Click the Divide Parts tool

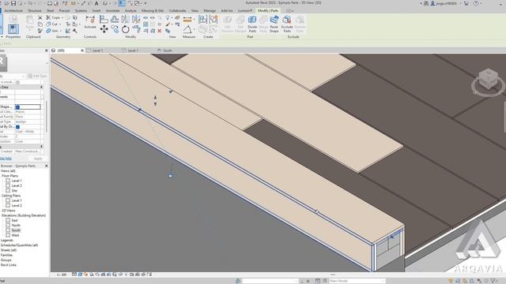pos(252,24)
